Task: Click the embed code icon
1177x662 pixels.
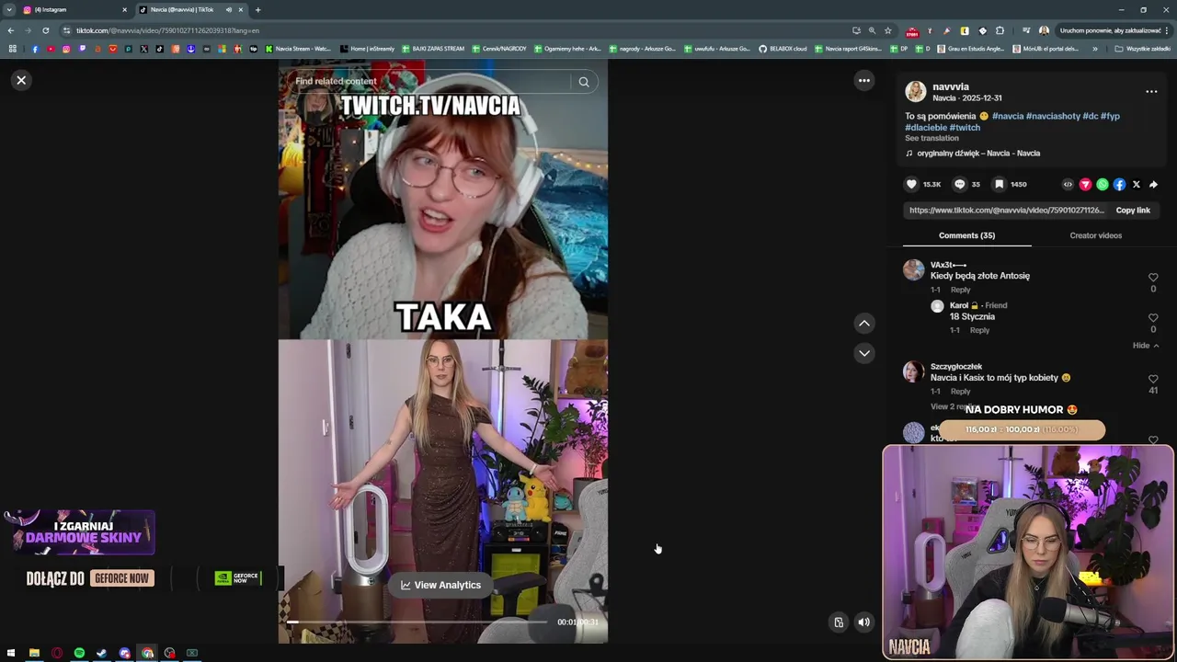Action: (1068, 185)
